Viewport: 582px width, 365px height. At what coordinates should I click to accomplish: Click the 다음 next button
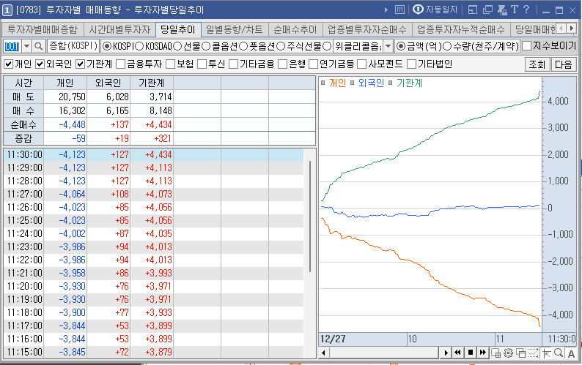564,64
